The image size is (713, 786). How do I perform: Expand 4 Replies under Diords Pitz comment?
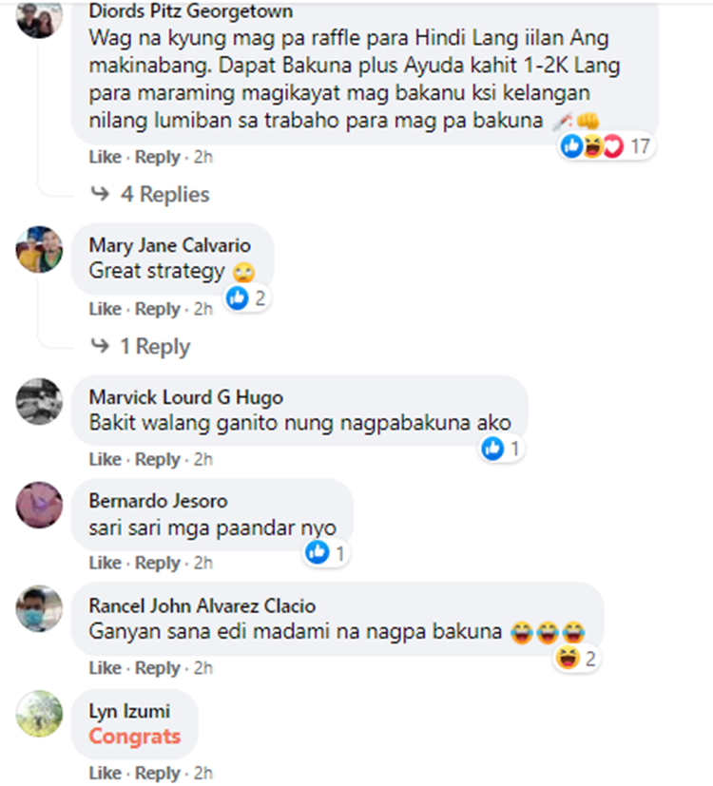[164, 194]
